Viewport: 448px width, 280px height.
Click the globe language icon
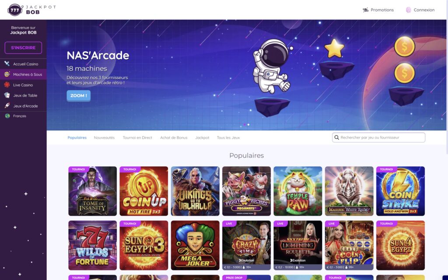click(7, 116)
